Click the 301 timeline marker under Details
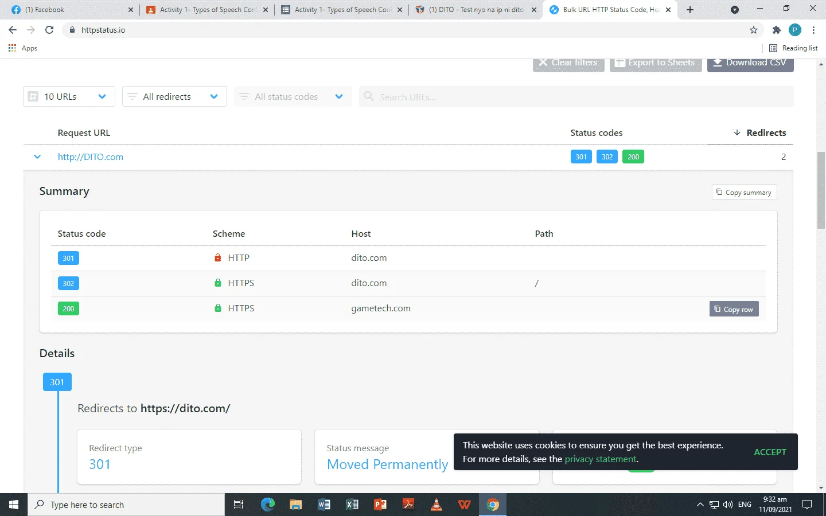The height and width of the screenshot is (516, 826). pos(57,382)
